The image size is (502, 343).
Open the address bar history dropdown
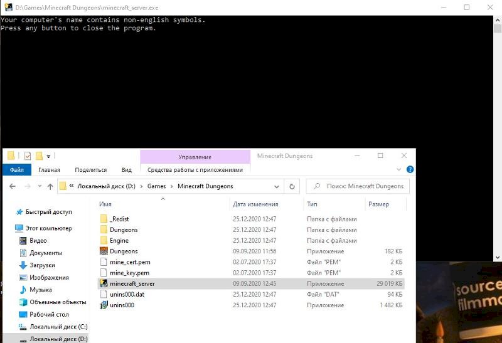point(277,186)
